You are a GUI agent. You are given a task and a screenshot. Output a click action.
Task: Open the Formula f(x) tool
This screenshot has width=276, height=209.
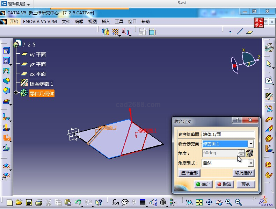115,202
